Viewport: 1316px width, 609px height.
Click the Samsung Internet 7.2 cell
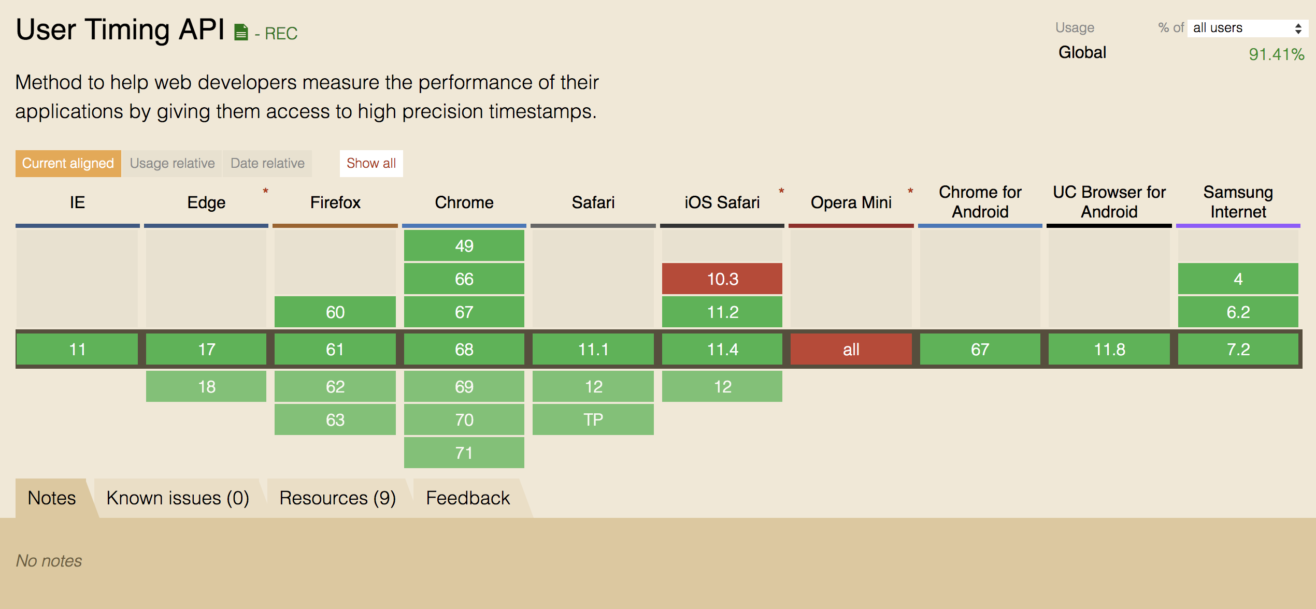tap(1238, 350)
